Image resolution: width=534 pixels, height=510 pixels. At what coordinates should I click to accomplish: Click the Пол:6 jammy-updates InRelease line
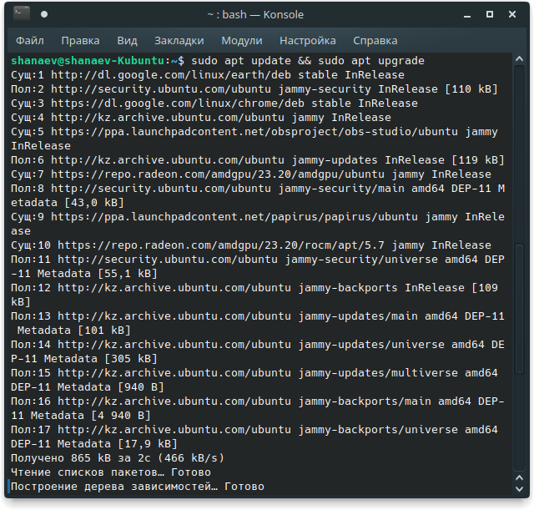pyautogui.click(x=258, y=160)
